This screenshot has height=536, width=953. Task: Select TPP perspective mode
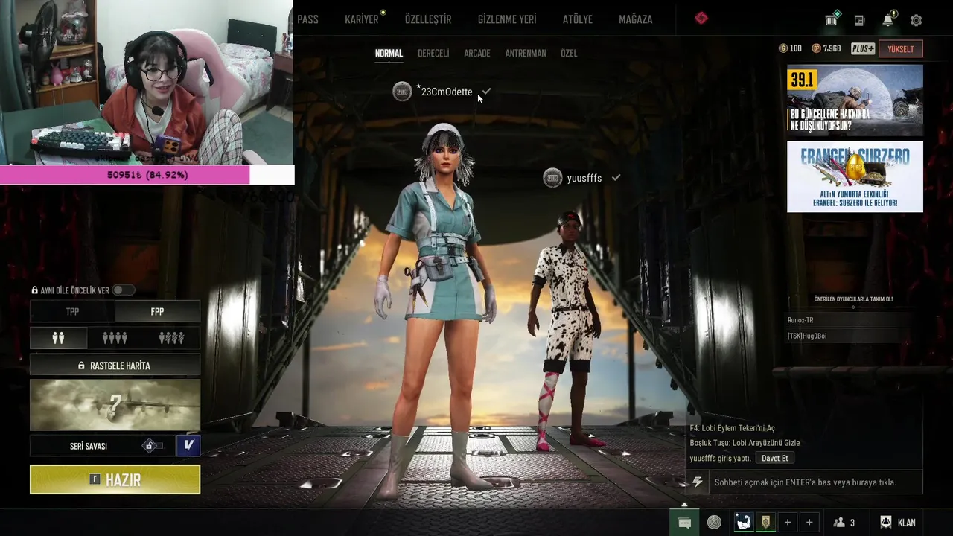[x=72, y=312]
